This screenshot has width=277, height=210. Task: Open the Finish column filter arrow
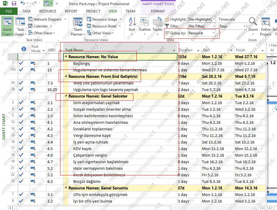262,51
